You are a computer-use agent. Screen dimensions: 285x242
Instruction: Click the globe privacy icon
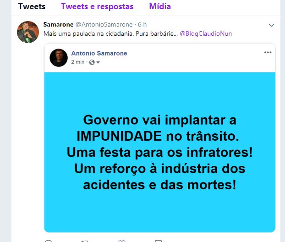click(x=92, y=62)
